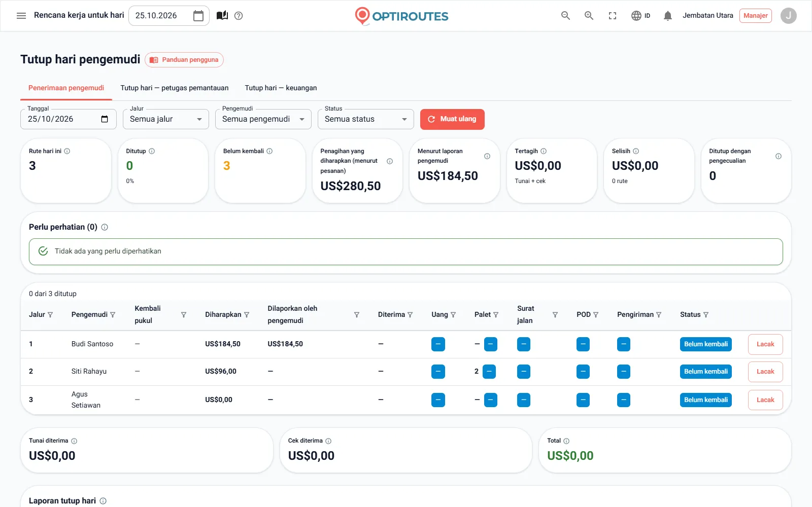812x507 pixels.
Task: Filter the Jalur column
Action: click(50, 315)
